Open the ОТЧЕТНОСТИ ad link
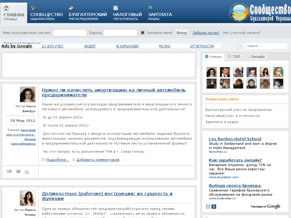The height and width of the screenshot is (218, 291). click(x=202, y=46)
